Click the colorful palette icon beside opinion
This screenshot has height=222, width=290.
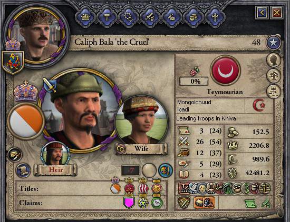[166, 170]
